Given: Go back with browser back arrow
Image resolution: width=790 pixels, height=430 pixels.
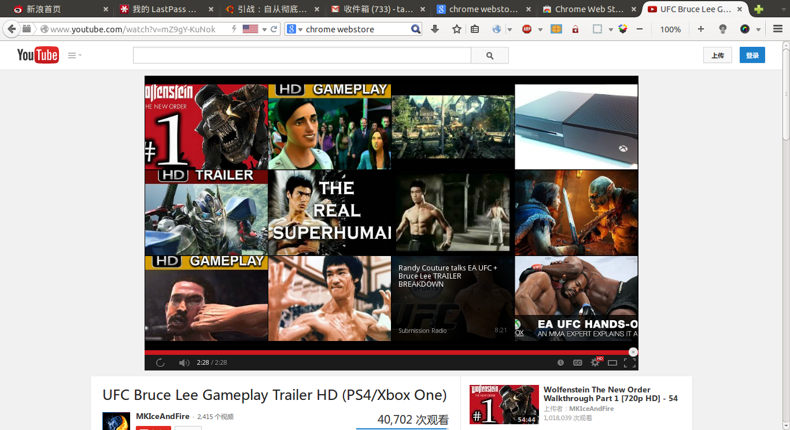Looking at the screenshot, I should [x=12, y=29].
